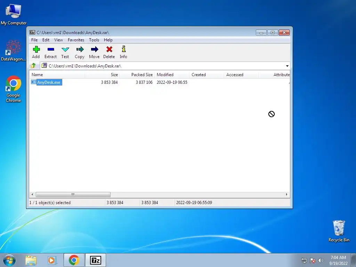Minimize the 7-Zip window
This screenshot has width=356, height=267.
tap(261, 33)
